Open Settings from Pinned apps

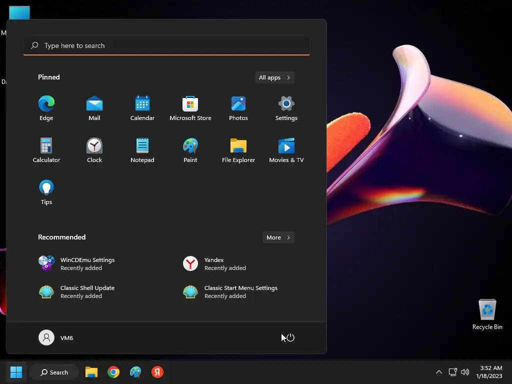pos(286,108)
